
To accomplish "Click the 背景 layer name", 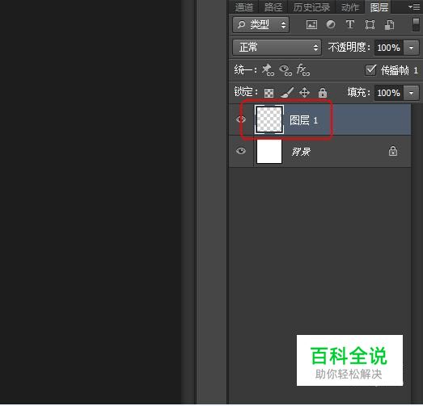I will (301, 152).
